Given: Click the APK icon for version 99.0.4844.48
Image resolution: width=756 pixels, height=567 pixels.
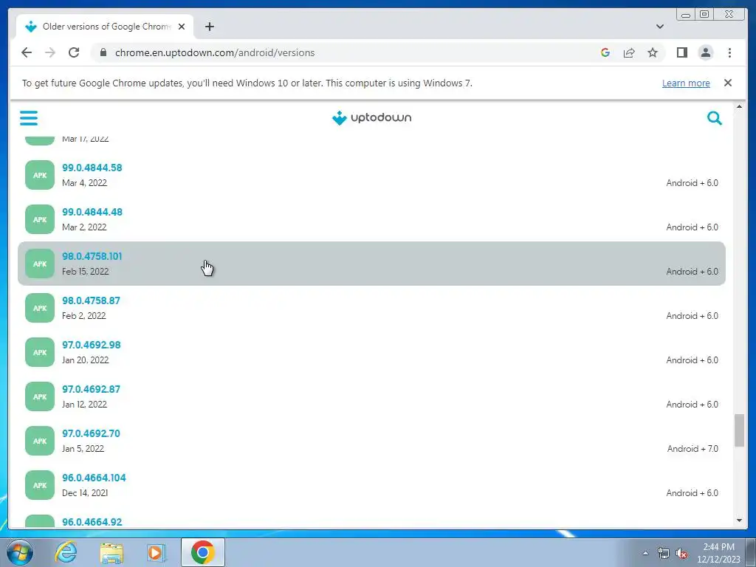Looking at the screenshot, I should click(x=40, y=219).
